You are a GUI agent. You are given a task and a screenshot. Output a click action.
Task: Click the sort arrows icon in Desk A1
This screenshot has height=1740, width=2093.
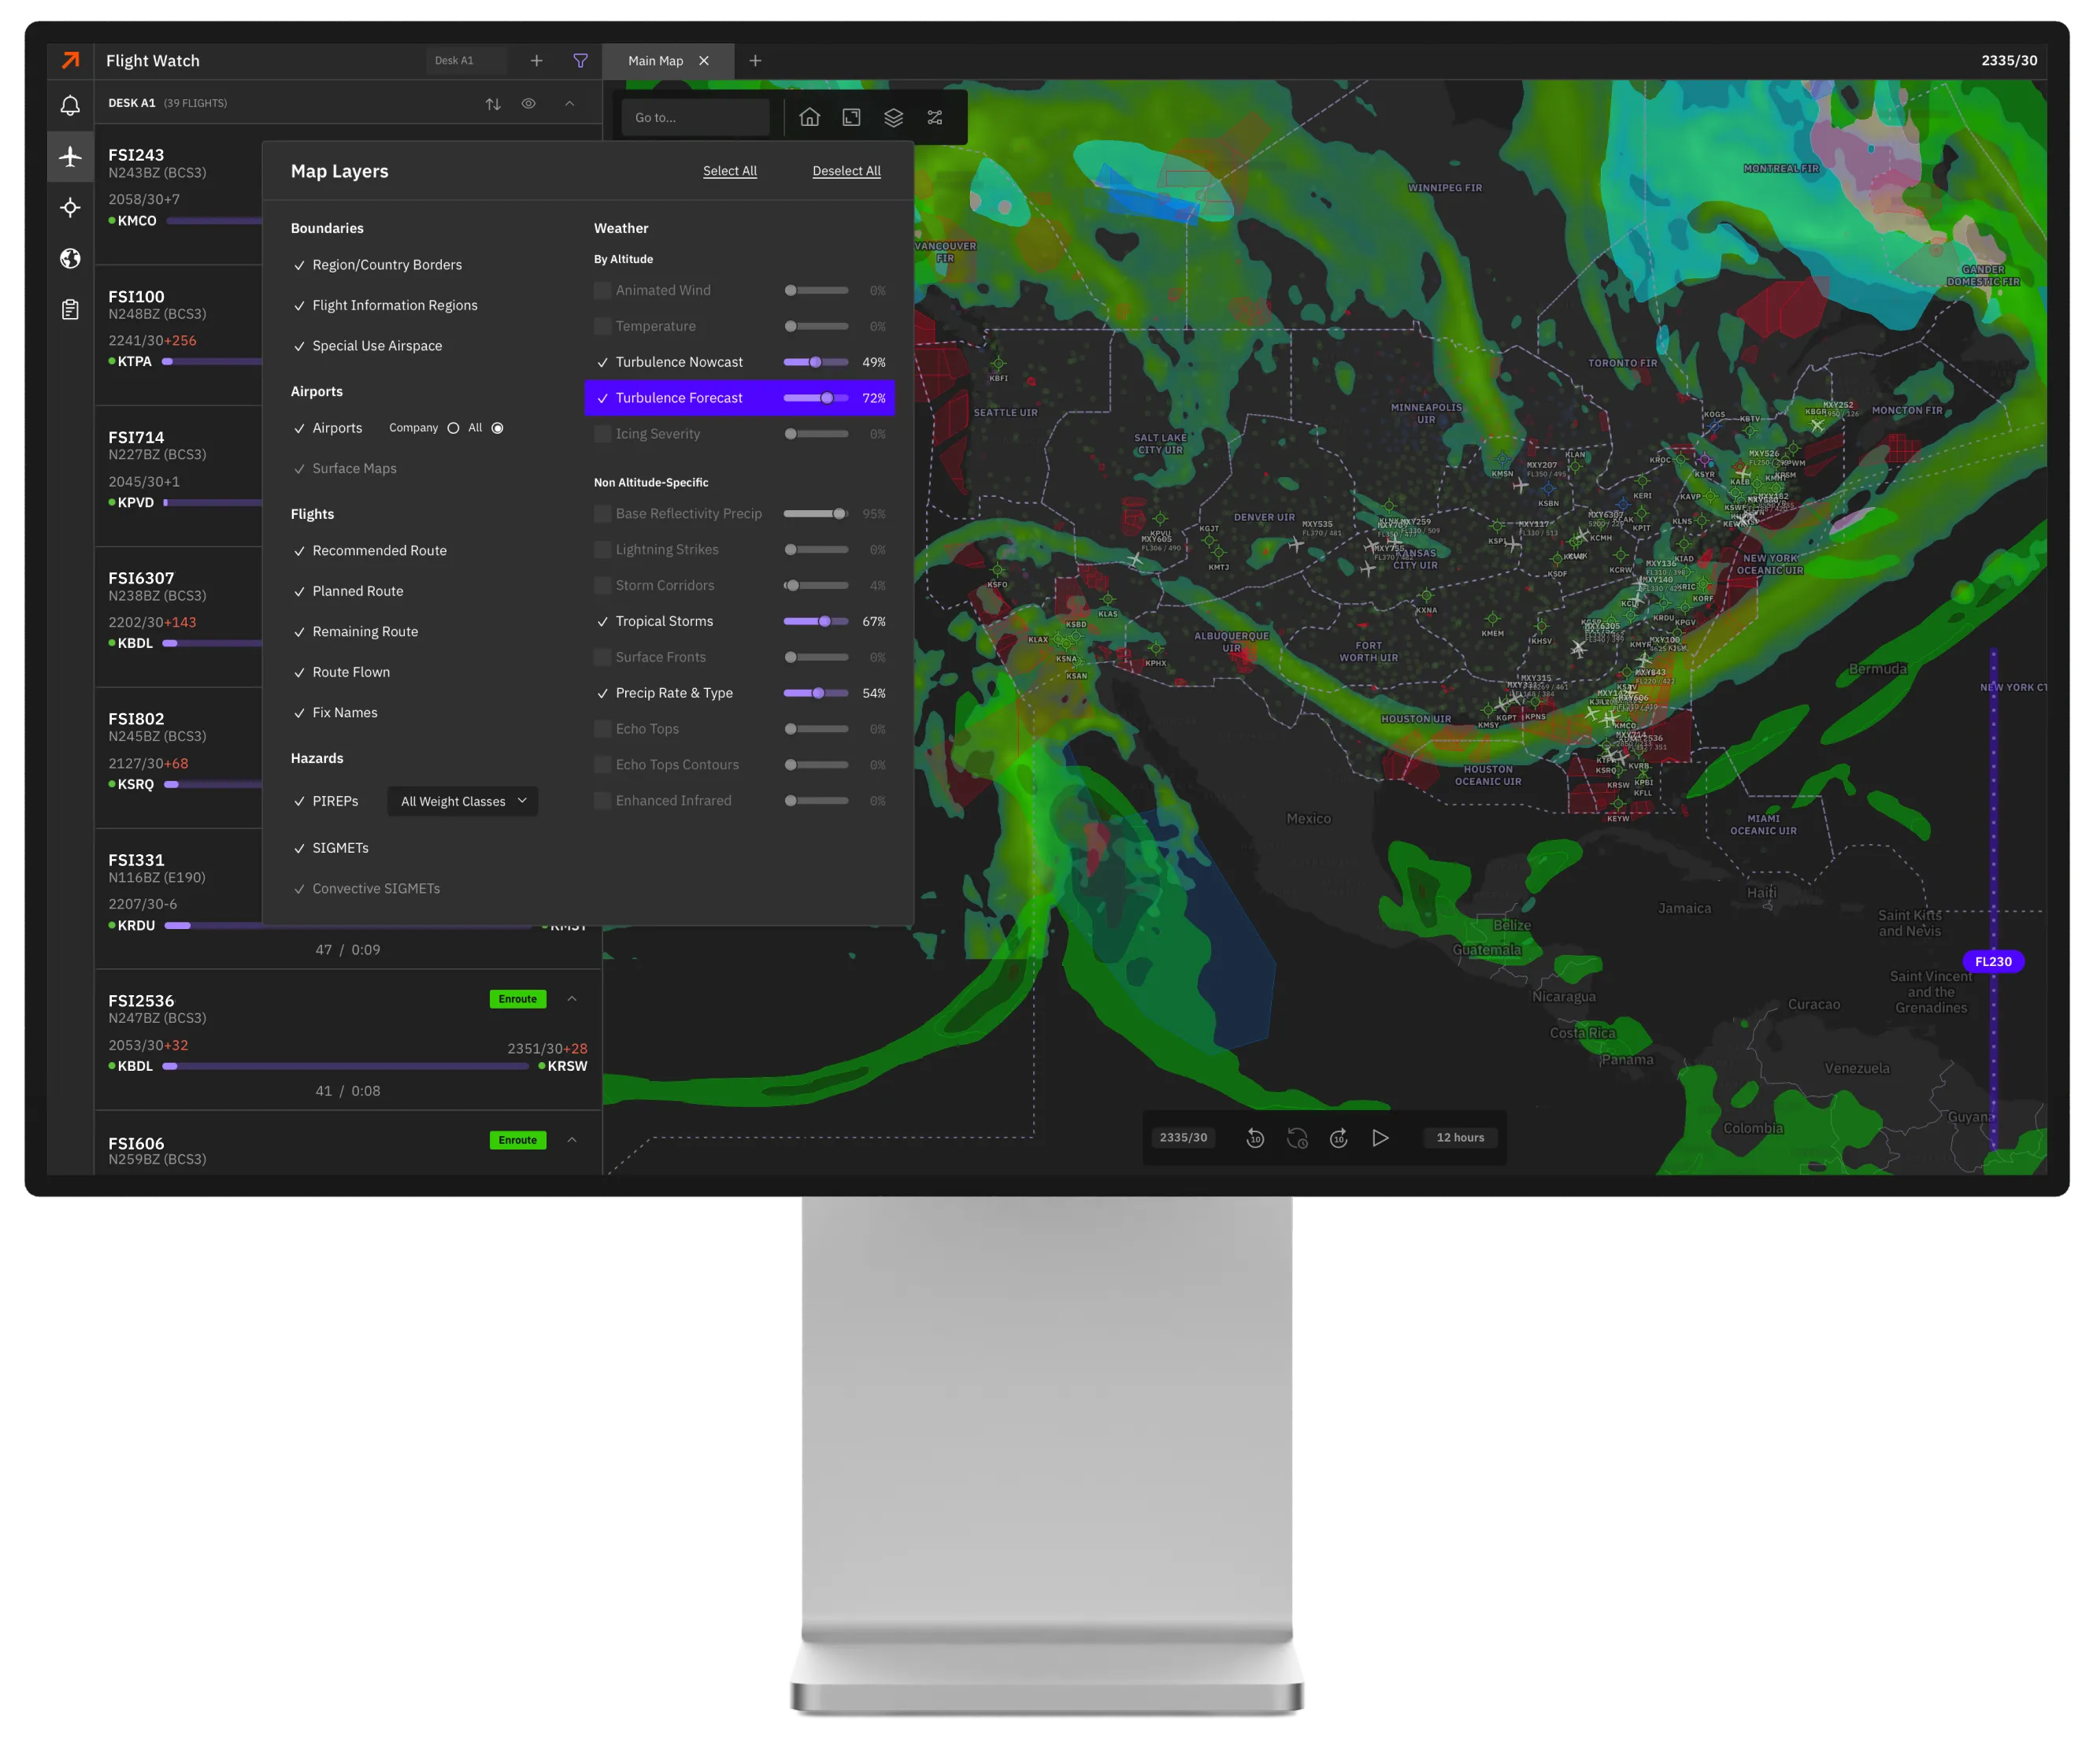click(492, 104)
